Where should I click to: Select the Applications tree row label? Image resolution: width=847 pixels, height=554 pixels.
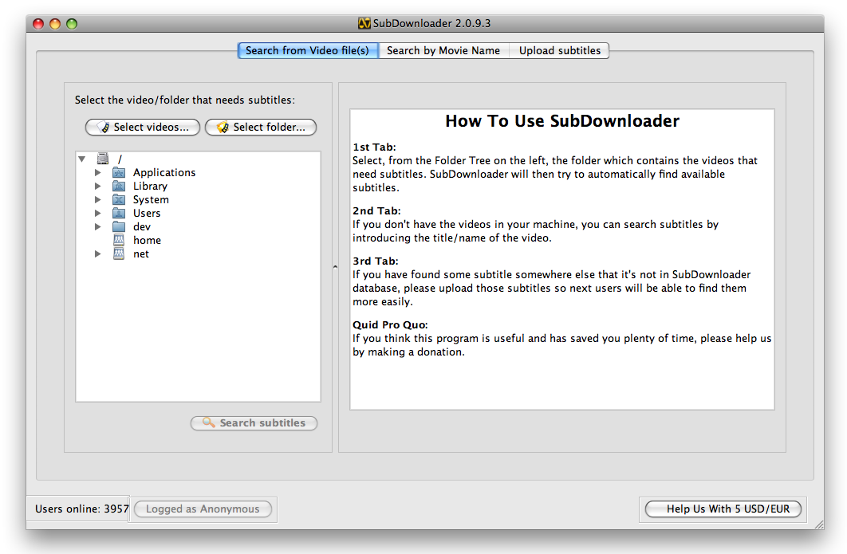pos(164,173)
